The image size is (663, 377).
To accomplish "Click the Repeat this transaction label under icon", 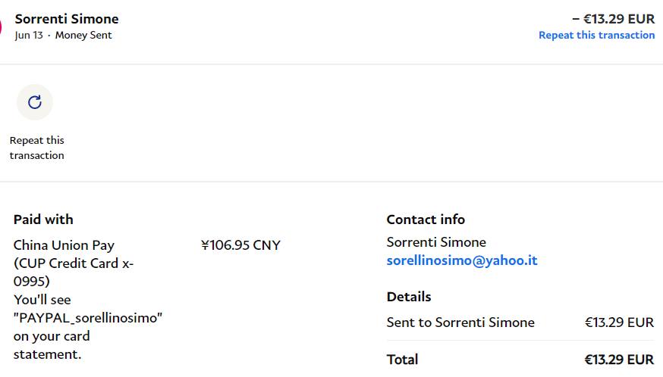I will click(36, 148).
